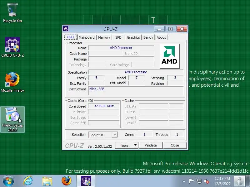Click the Family value 6

(97, 78)
